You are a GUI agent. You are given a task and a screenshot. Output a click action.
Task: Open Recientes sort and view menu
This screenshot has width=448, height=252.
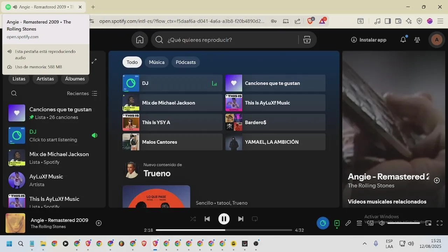pos(82,93)
